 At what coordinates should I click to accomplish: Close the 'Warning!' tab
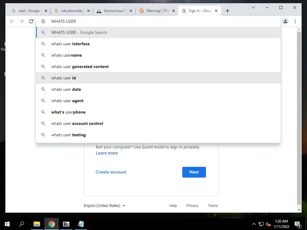tap(174, 11)
